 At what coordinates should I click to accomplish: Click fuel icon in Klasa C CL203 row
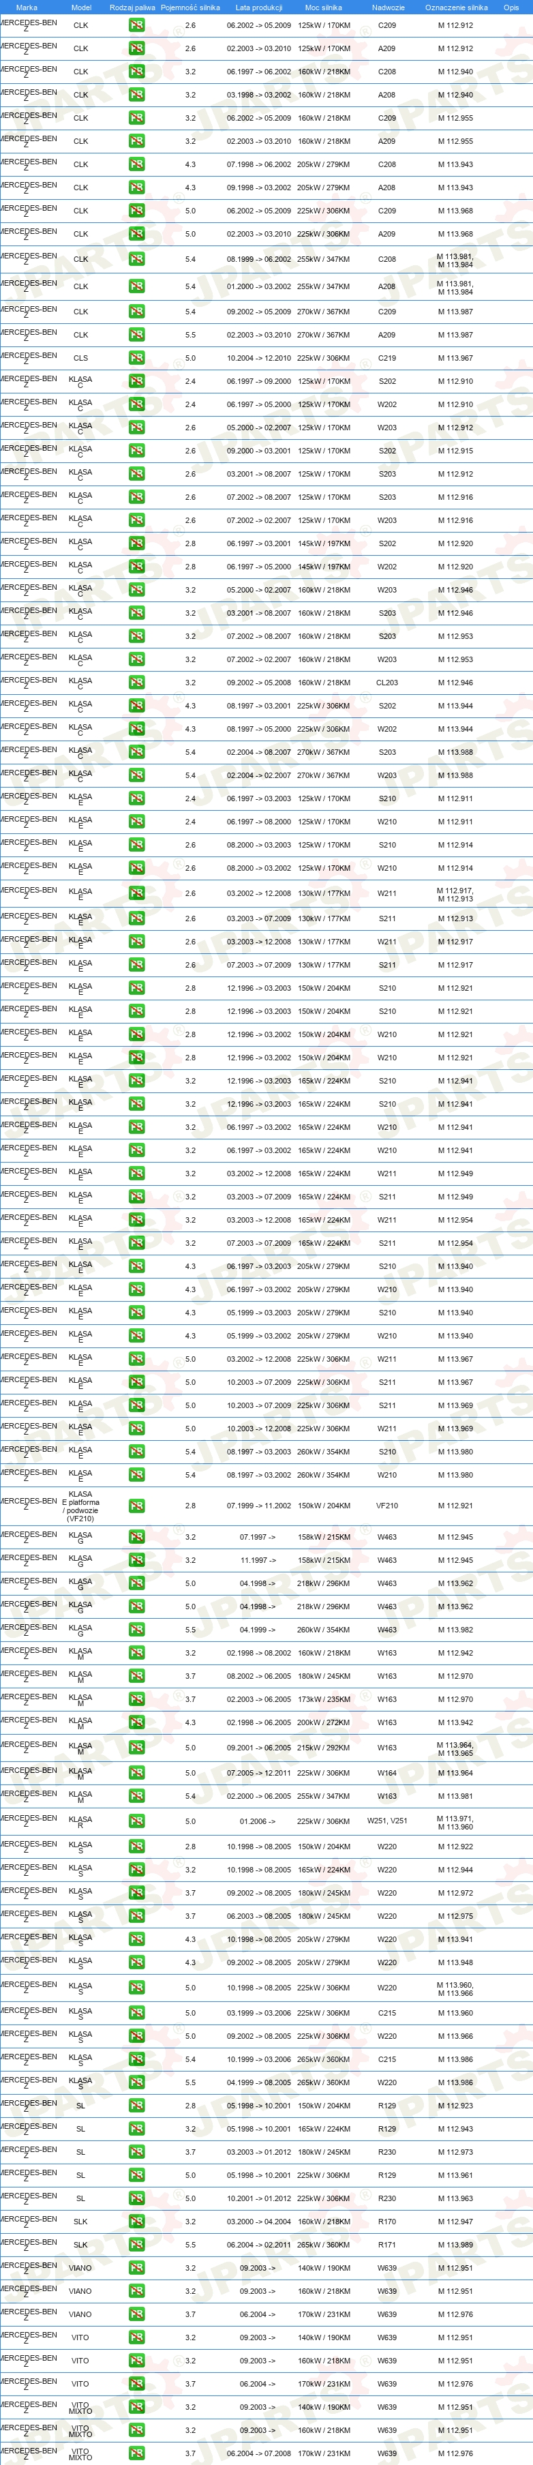(x=137, y=683)
